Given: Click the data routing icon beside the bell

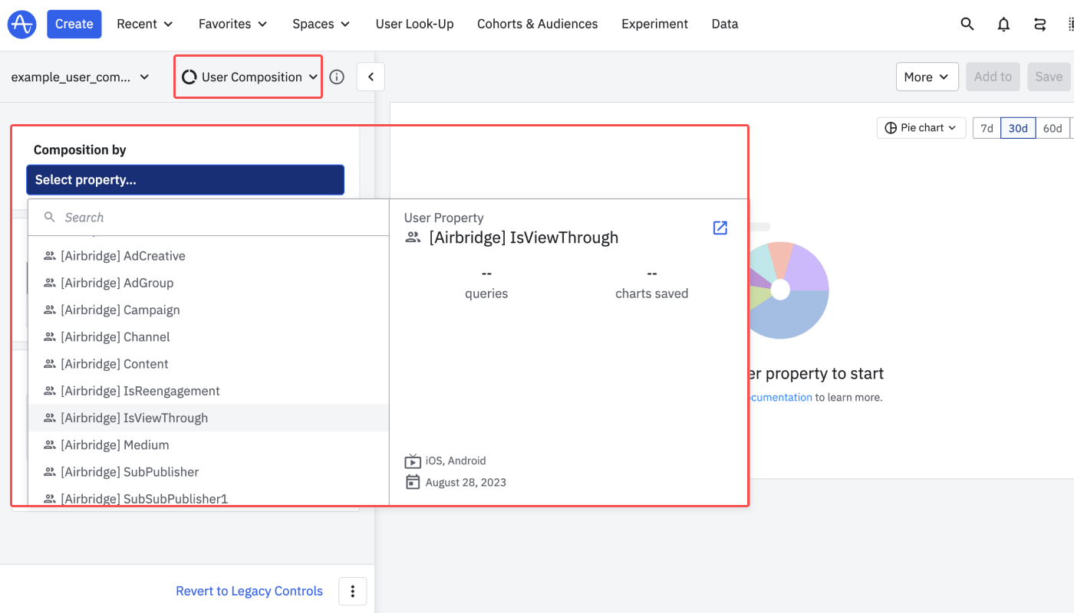Looking at the screenshot, I should pyautogui.click(x=1040, y=24).
